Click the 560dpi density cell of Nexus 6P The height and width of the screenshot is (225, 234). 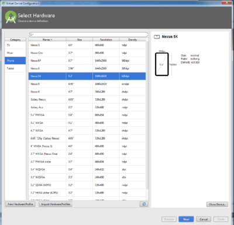[133, 61]
